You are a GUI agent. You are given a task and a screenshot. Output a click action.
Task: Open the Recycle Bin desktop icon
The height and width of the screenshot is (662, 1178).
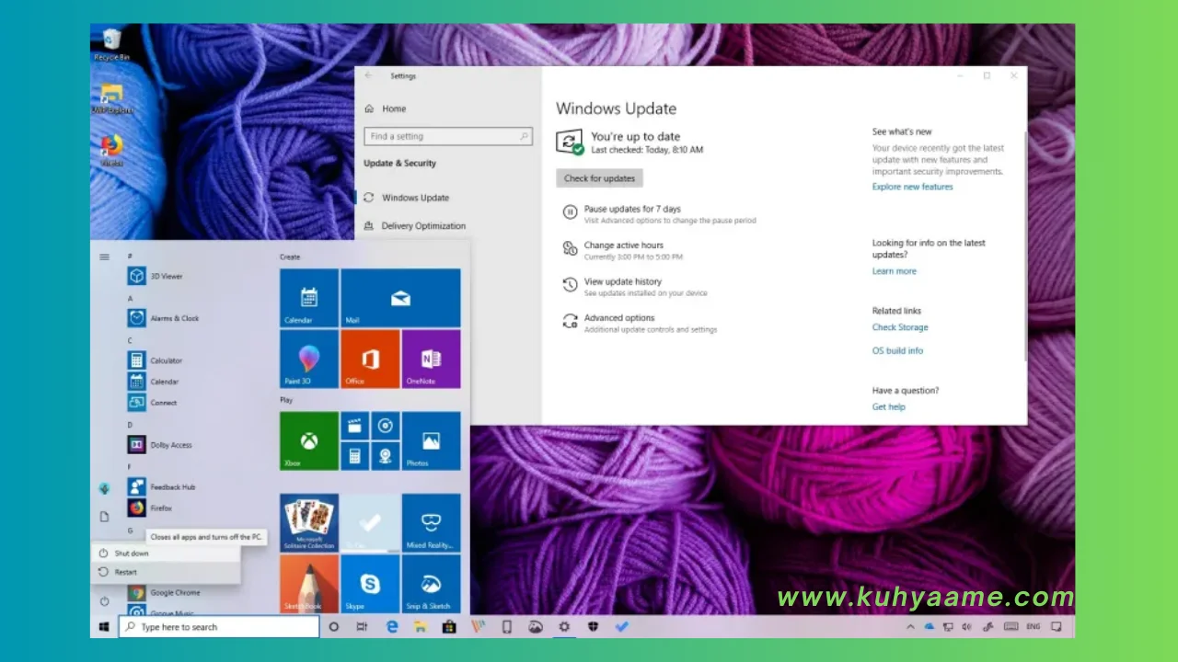pos(112,44)
